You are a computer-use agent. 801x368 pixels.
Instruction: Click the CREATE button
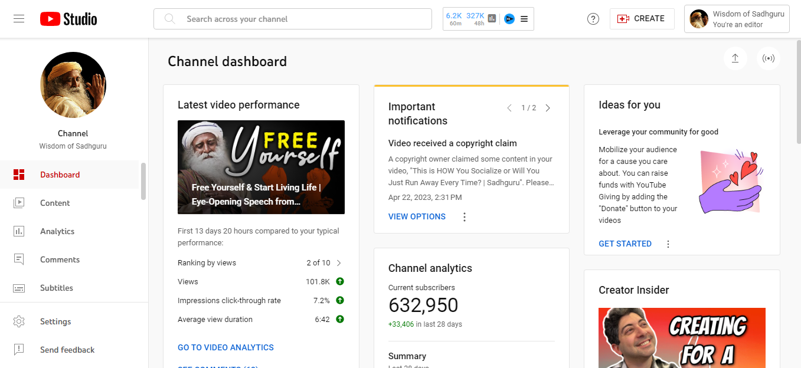pyautogui.click(x=642, y=19)
